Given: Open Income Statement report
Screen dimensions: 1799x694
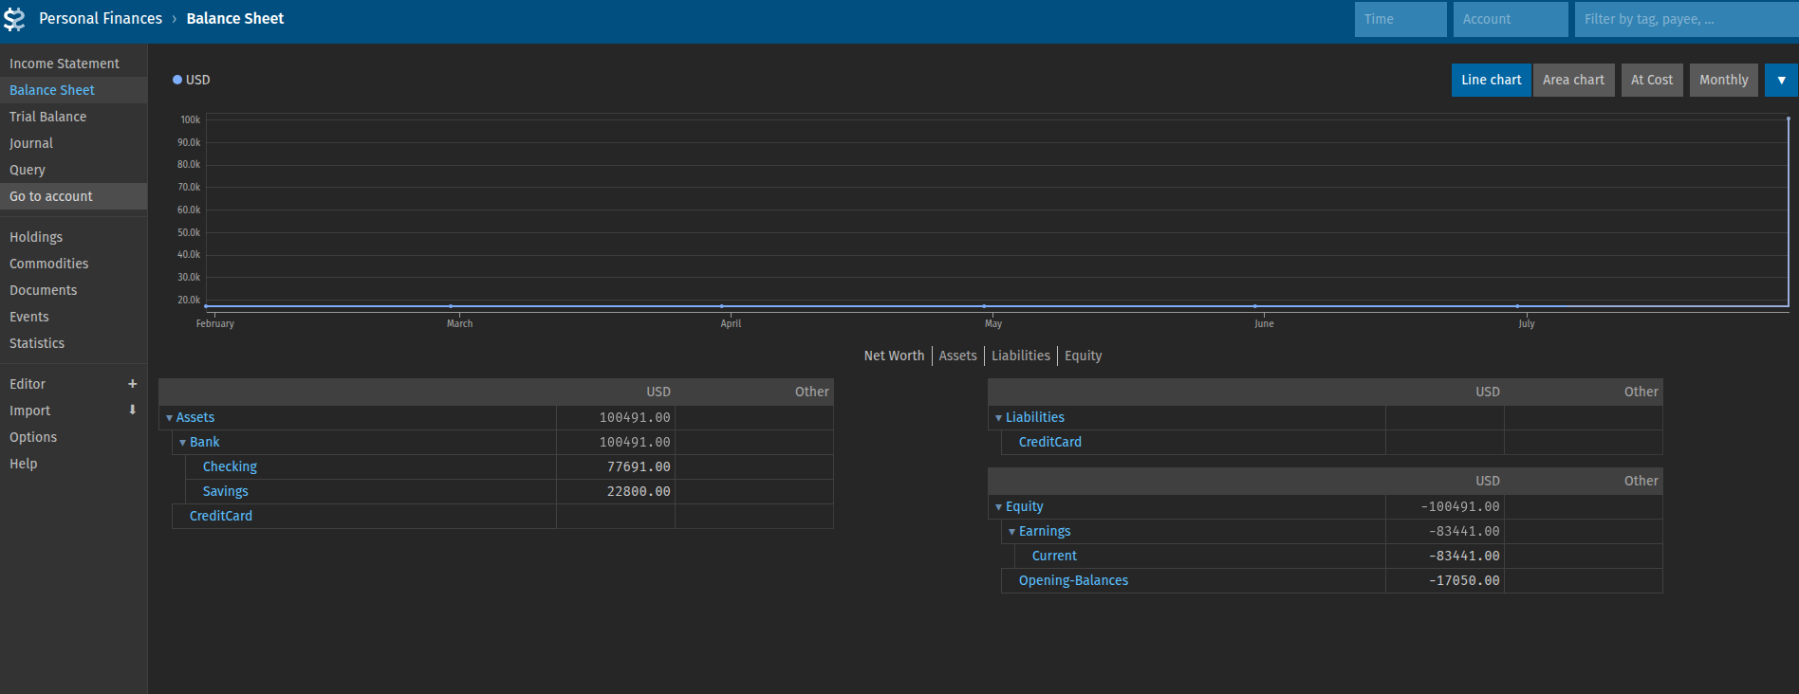Looking at the screenshot, I should (x=73, y=64).
